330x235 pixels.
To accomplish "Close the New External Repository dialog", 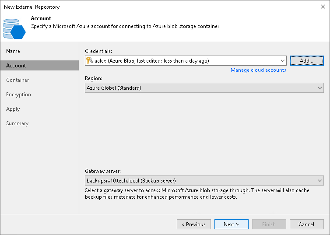I will coord(323,7).
